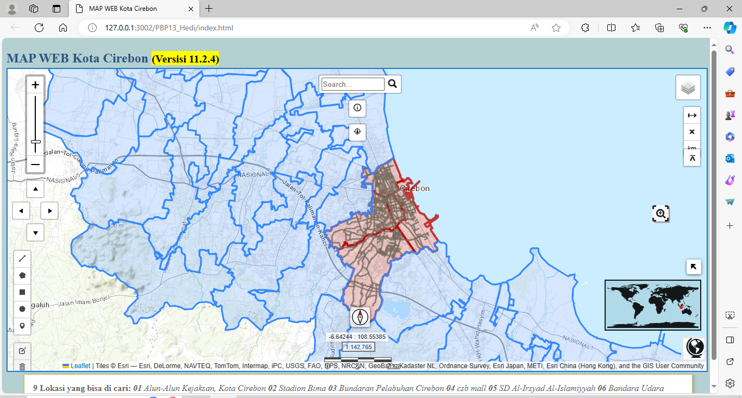Screen dimensions: 742x398
Task: Open the info button on the map
Action: (357, 108)
